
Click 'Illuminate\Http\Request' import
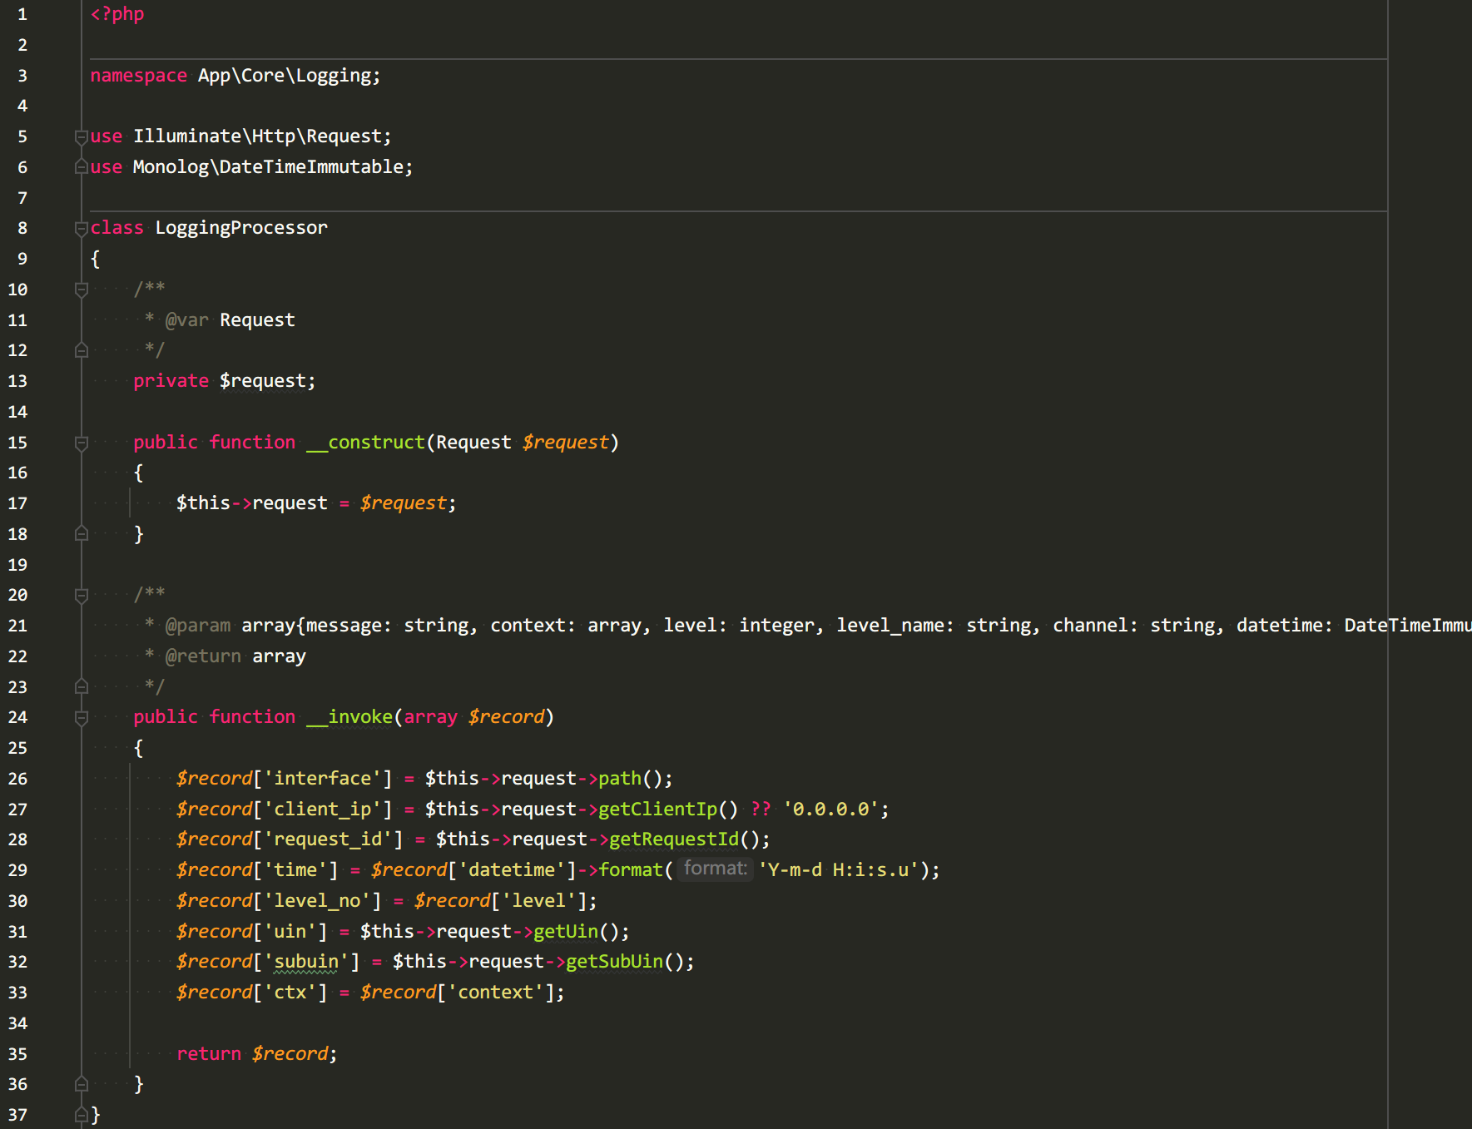coord(257,136)
